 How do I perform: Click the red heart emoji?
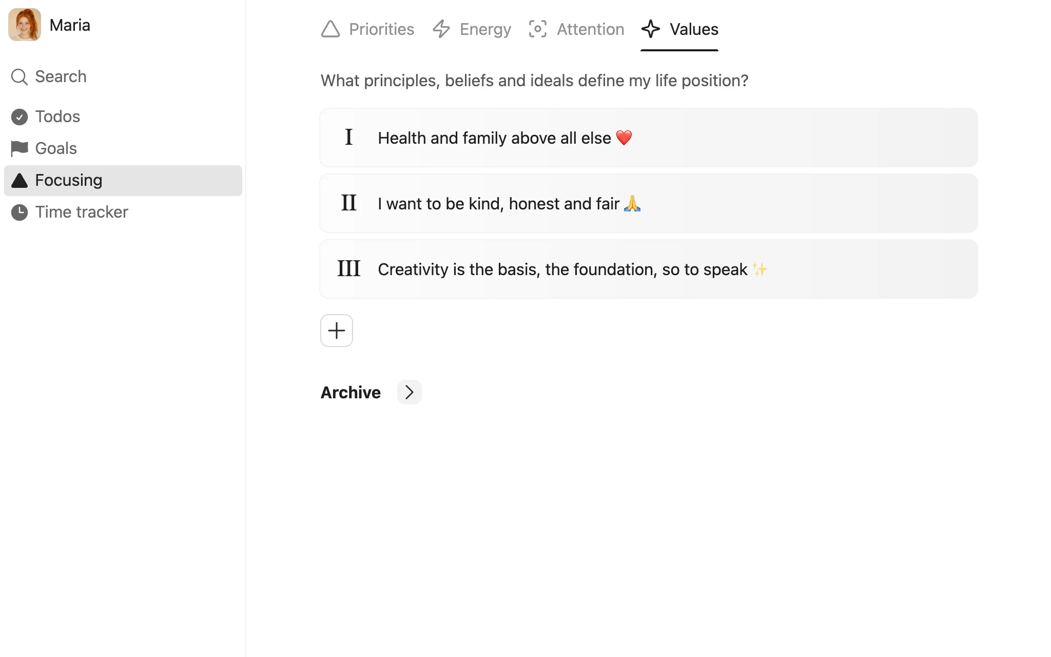(x=624, y=138)
